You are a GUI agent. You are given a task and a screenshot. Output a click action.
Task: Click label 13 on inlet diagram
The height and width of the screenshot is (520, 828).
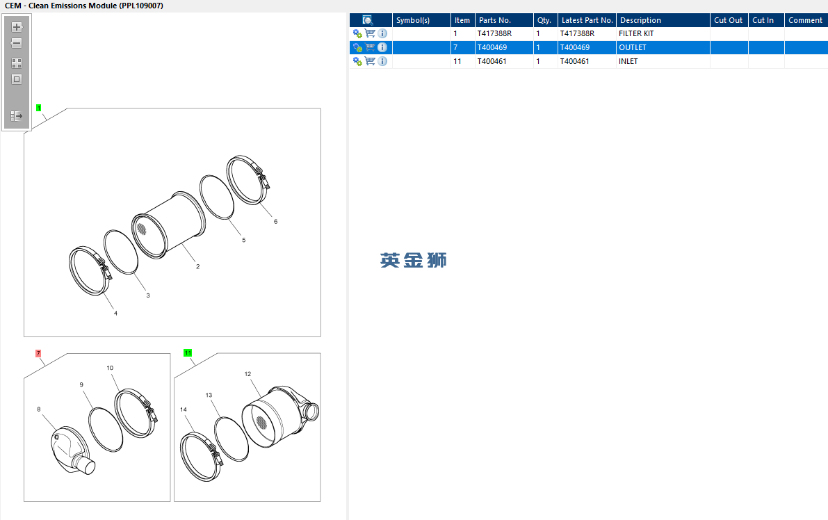(x=209, y=395)
